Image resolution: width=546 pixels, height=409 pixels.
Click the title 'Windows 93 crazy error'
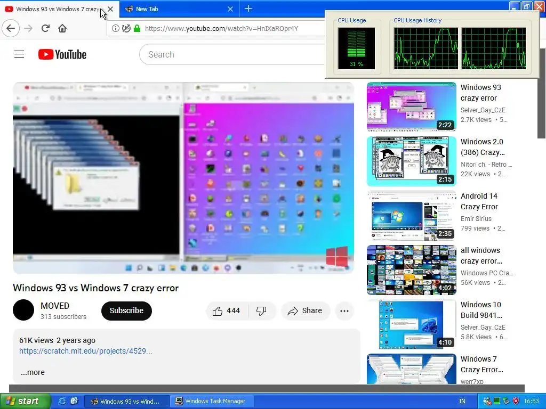point(481,93)
